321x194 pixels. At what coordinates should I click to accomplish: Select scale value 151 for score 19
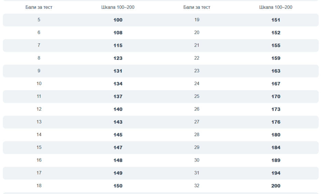[276, 20]
